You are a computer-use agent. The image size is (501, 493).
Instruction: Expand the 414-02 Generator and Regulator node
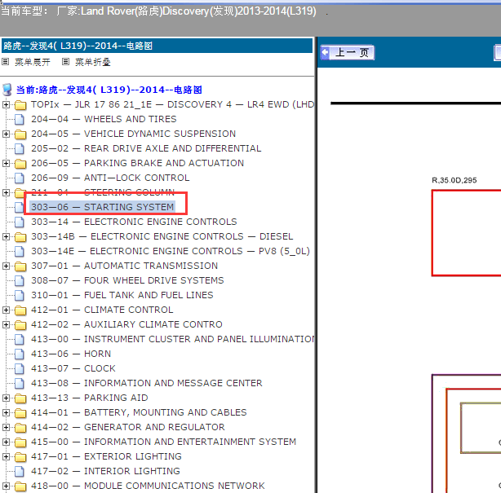click(6, 428)
